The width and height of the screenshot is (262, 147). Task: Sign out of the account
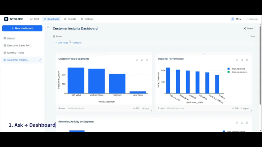coord(252,19)
